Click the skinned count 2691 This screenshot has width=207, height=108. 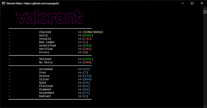pyautogui.click(x=88, y=59)
